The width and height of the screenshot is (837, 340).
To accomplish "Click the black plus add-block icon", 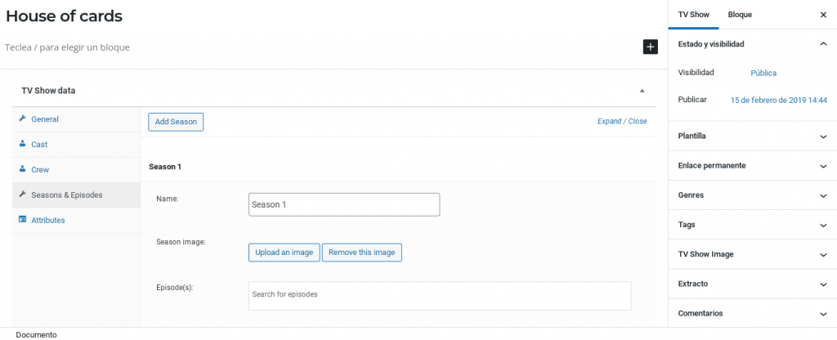I will point(650,47).
